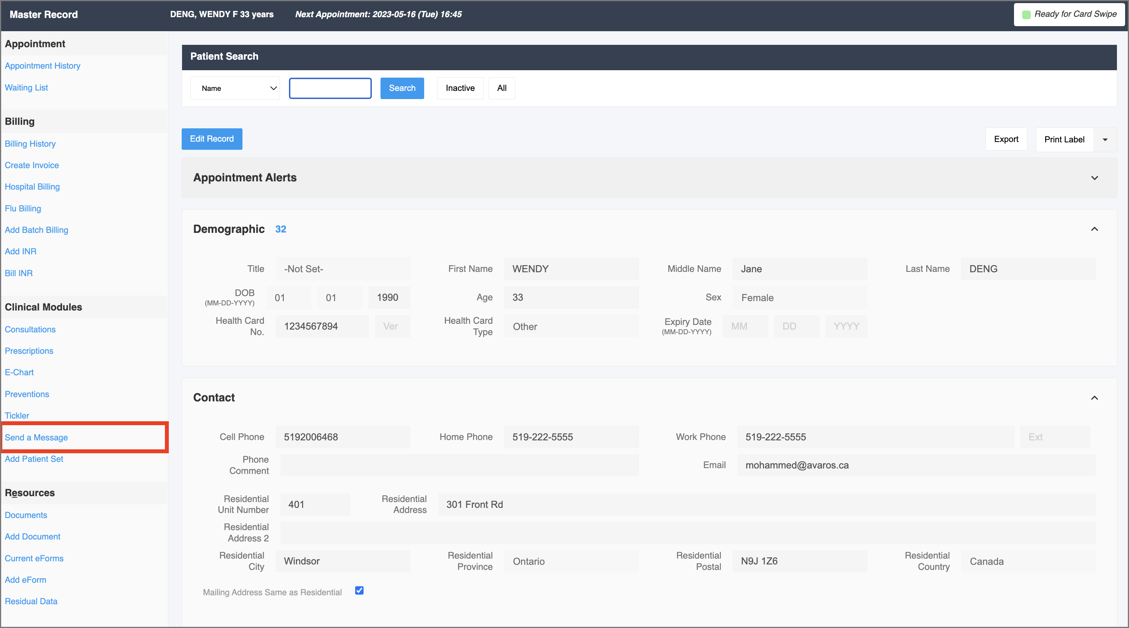Screen dimensions: 1129x628
Task: Click Expiry Date MM field
Action: click(x=745, y=326)
